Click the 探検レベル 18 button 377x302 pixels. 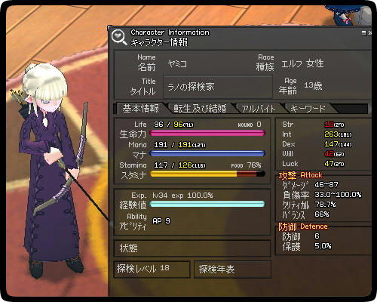[x=152, y=269]
